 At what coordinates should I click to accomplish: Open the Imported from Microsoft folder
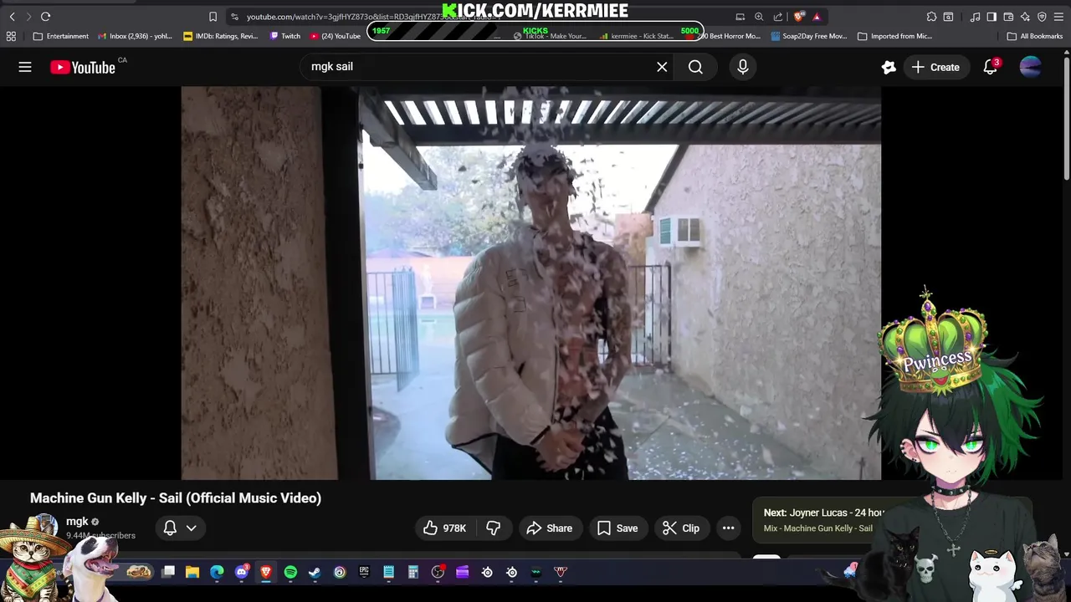[x=895, y=36]
